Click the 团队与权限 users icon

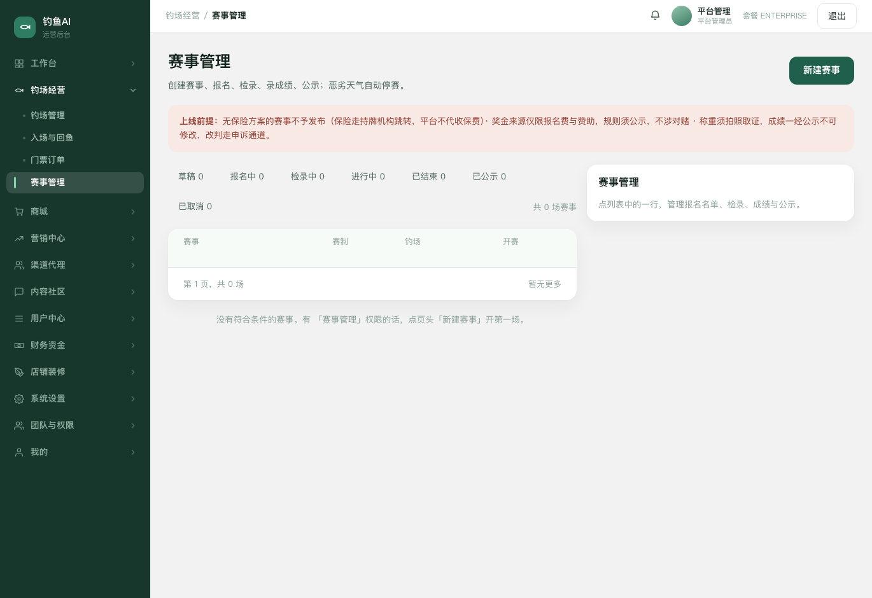(x=19, y=426)
